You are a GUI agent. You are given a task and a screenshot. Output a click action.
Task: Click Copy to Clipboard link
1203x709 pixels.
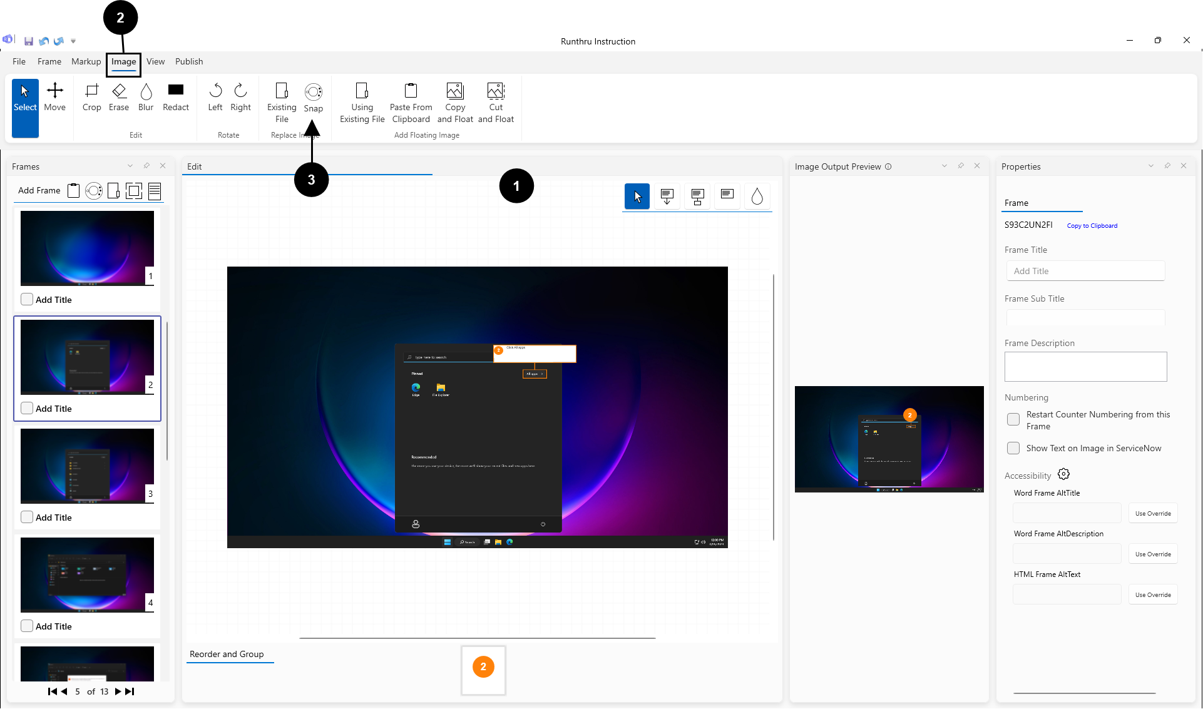pyautogui.click(x=1092, y=225)
